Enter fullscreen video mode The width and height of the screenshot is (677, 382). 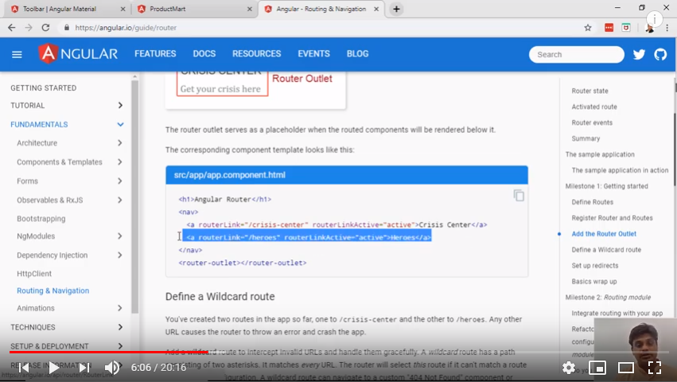654,368
